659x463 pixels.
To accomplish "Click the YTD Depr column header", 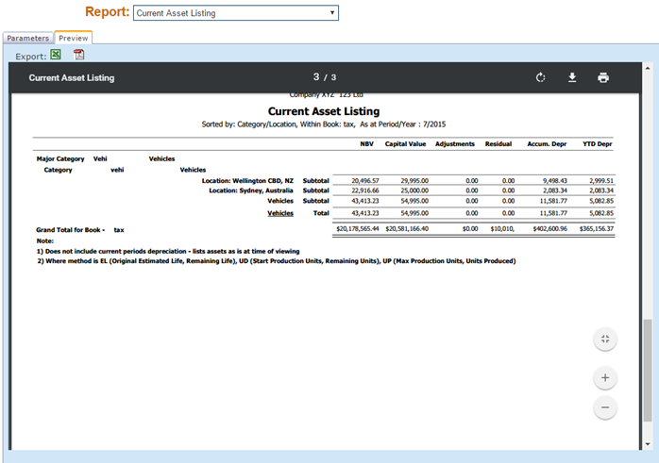I will tap(598, 144).
